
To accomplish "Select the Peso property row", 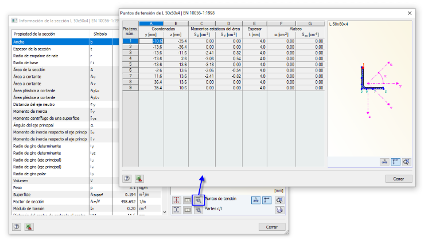I will coord(86,188).
